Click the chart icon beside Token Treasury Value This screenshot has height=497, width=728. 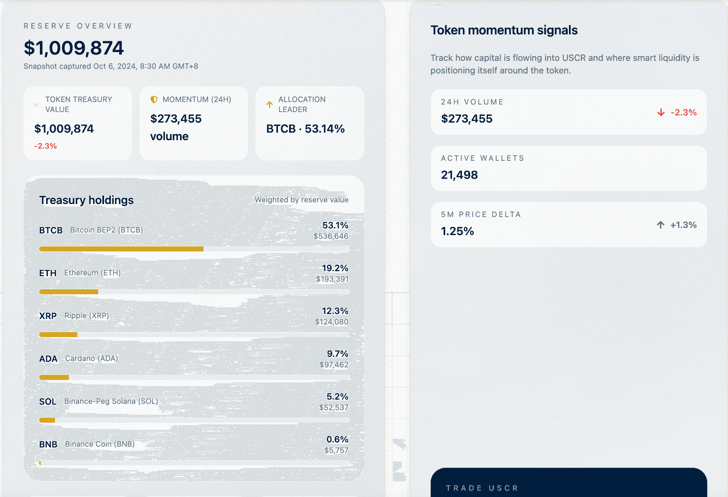(37, 105)
